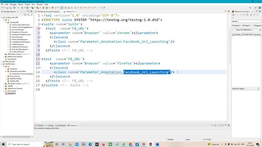
Task: Maximize the Package Explorer panel
Action: (31, 11)
